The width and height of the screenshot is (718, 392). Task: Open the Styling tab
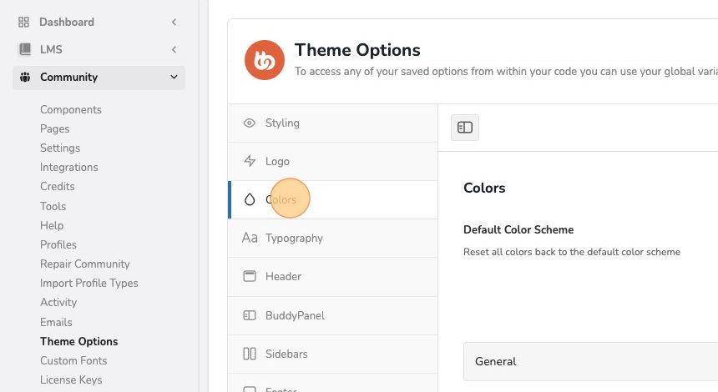[x=333, y=123]
